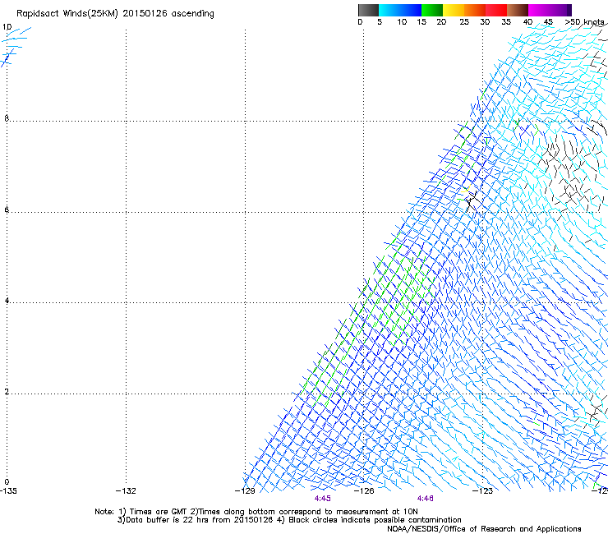Image resolution: width=608 pixels, height=534 pixels.
Task: Click the dark purple >50 knots swatch
Action: (569, 10)
